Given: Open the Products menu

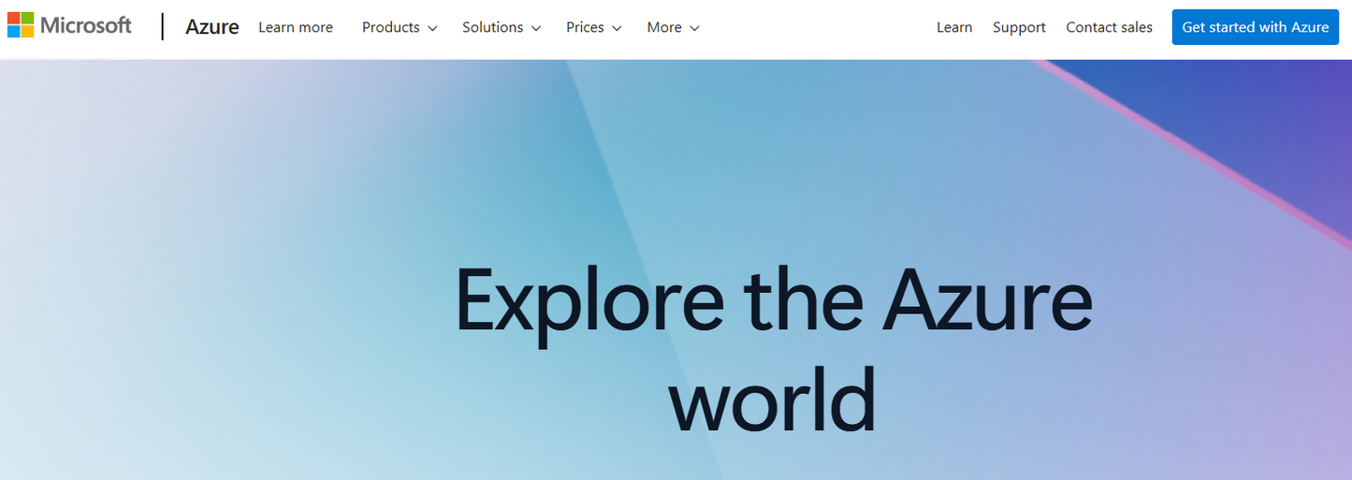Looking at the screenshot, I should click(x=391, y=27).
